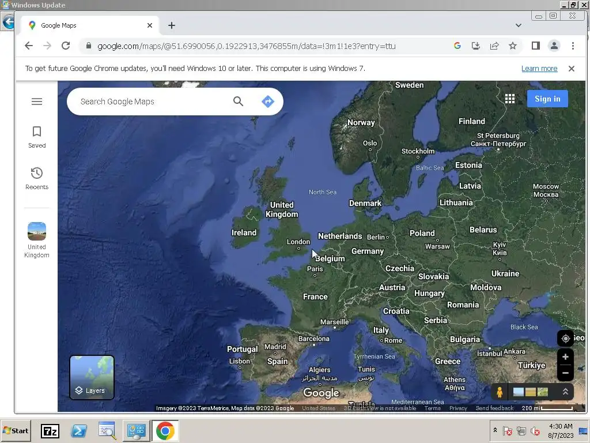This screenshot has width=590, height=443.
Task: Open the tab search dropdown arrow
Action: click(519, 25)
